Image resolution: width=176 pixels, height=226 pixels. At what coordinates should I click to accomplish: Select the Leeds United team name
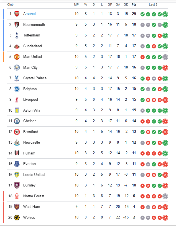34,175
